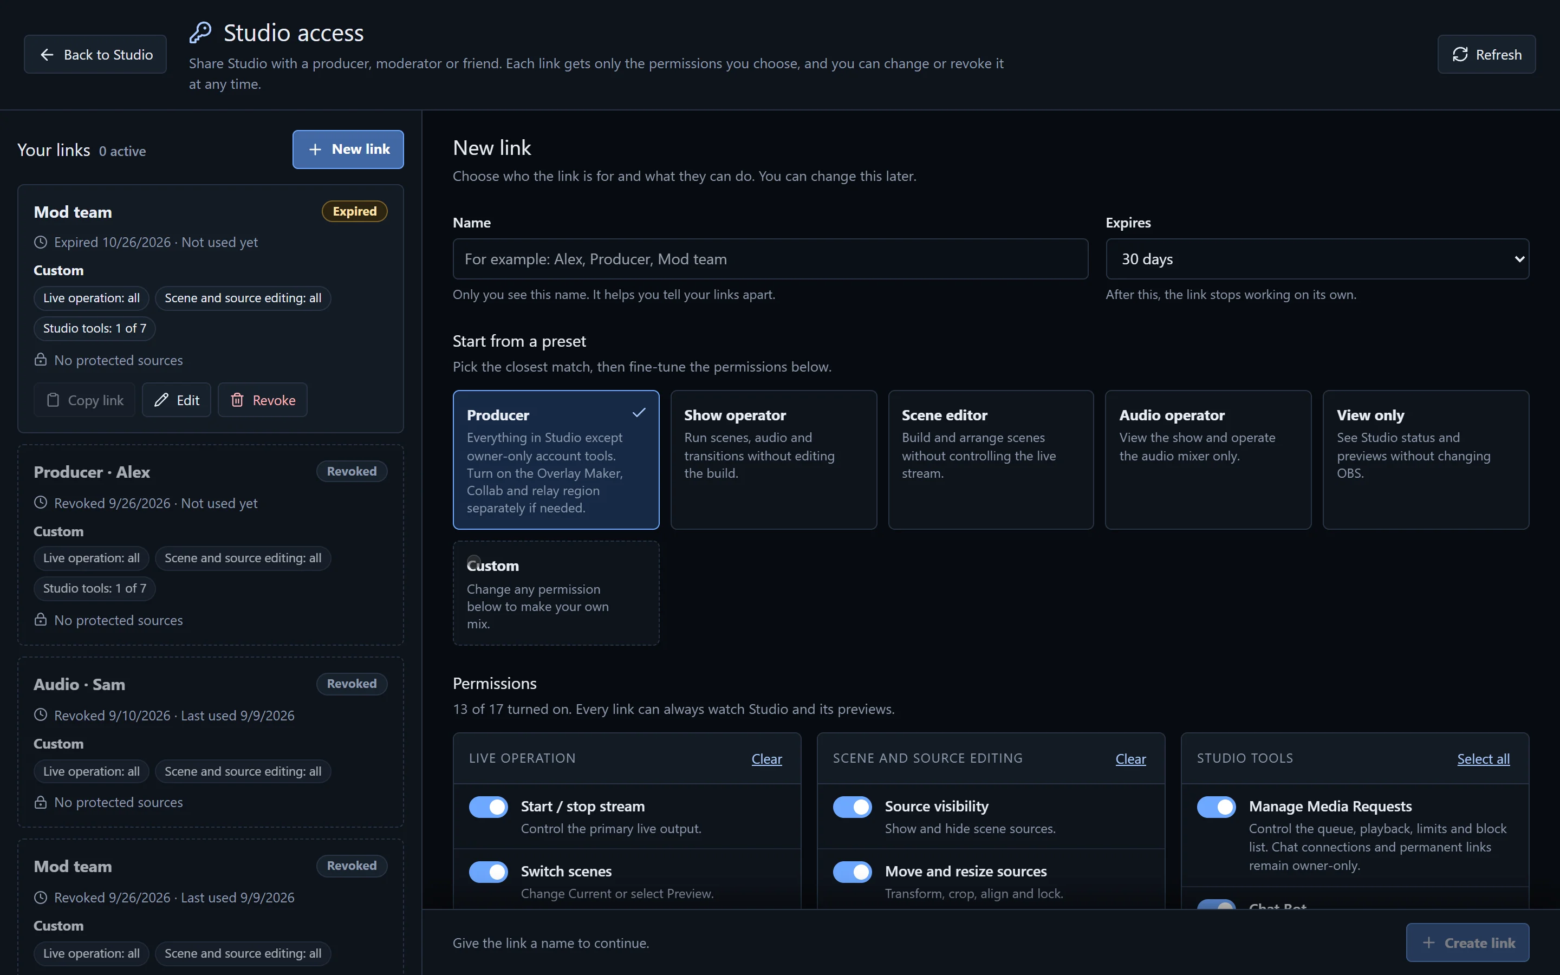Image resolution: width=1560 pixels, height=975 pixels.
Task: Click the plus icon in Create link button
Action: [x=1428, y=942]
